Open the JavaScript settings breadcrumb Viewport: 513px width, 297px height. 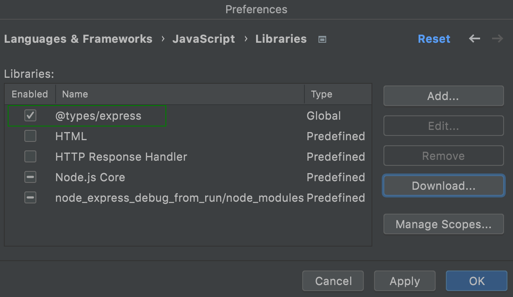(204, 39)
